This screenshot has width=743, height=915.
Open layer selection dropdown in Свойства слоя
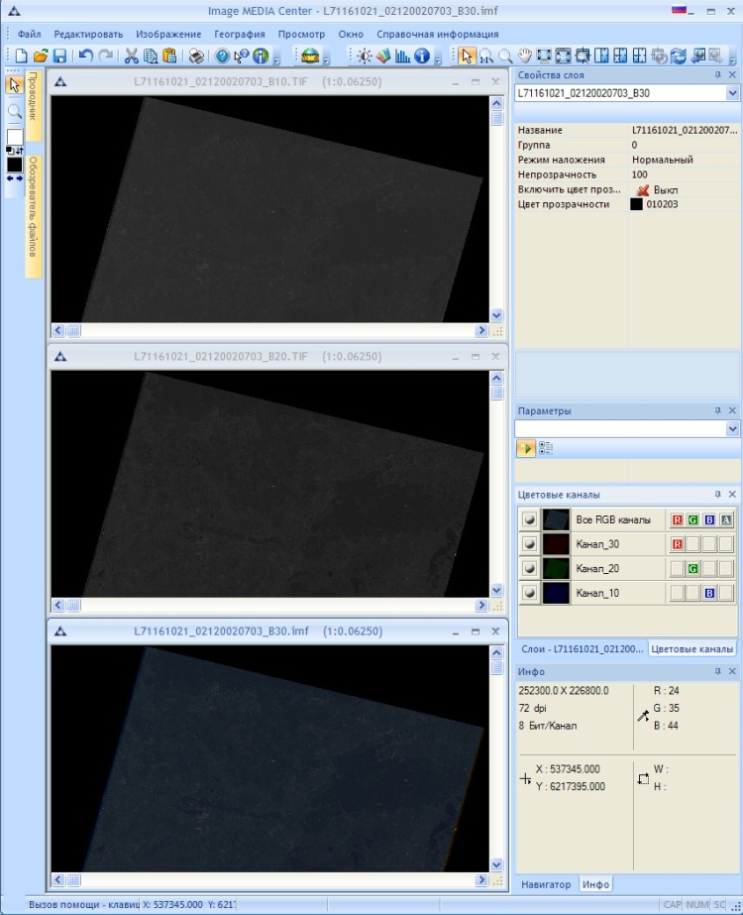732,93
